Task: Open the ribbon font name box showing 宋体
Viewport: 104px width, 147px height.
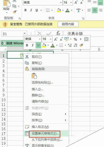Action: [x=43, y=3]
